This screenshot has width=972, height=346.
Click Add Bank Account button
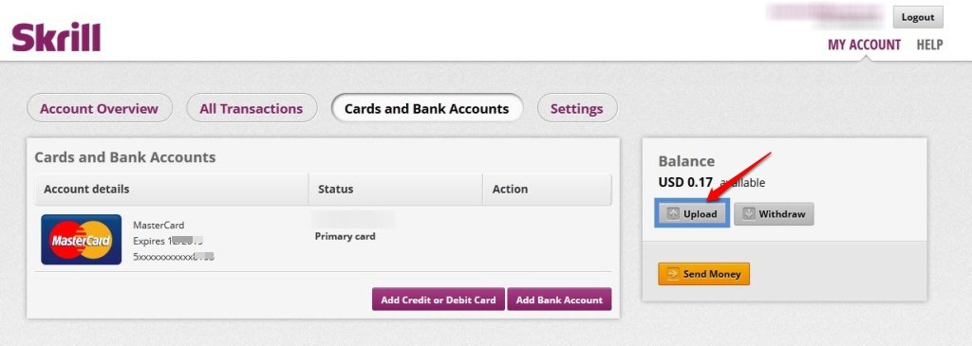[559, 300]
